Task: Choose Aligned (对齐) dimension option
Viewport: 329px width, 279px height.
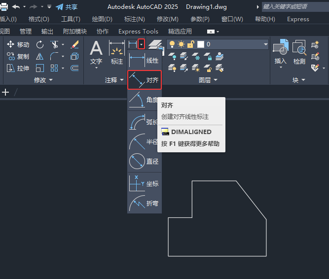Action: (145, 80)
